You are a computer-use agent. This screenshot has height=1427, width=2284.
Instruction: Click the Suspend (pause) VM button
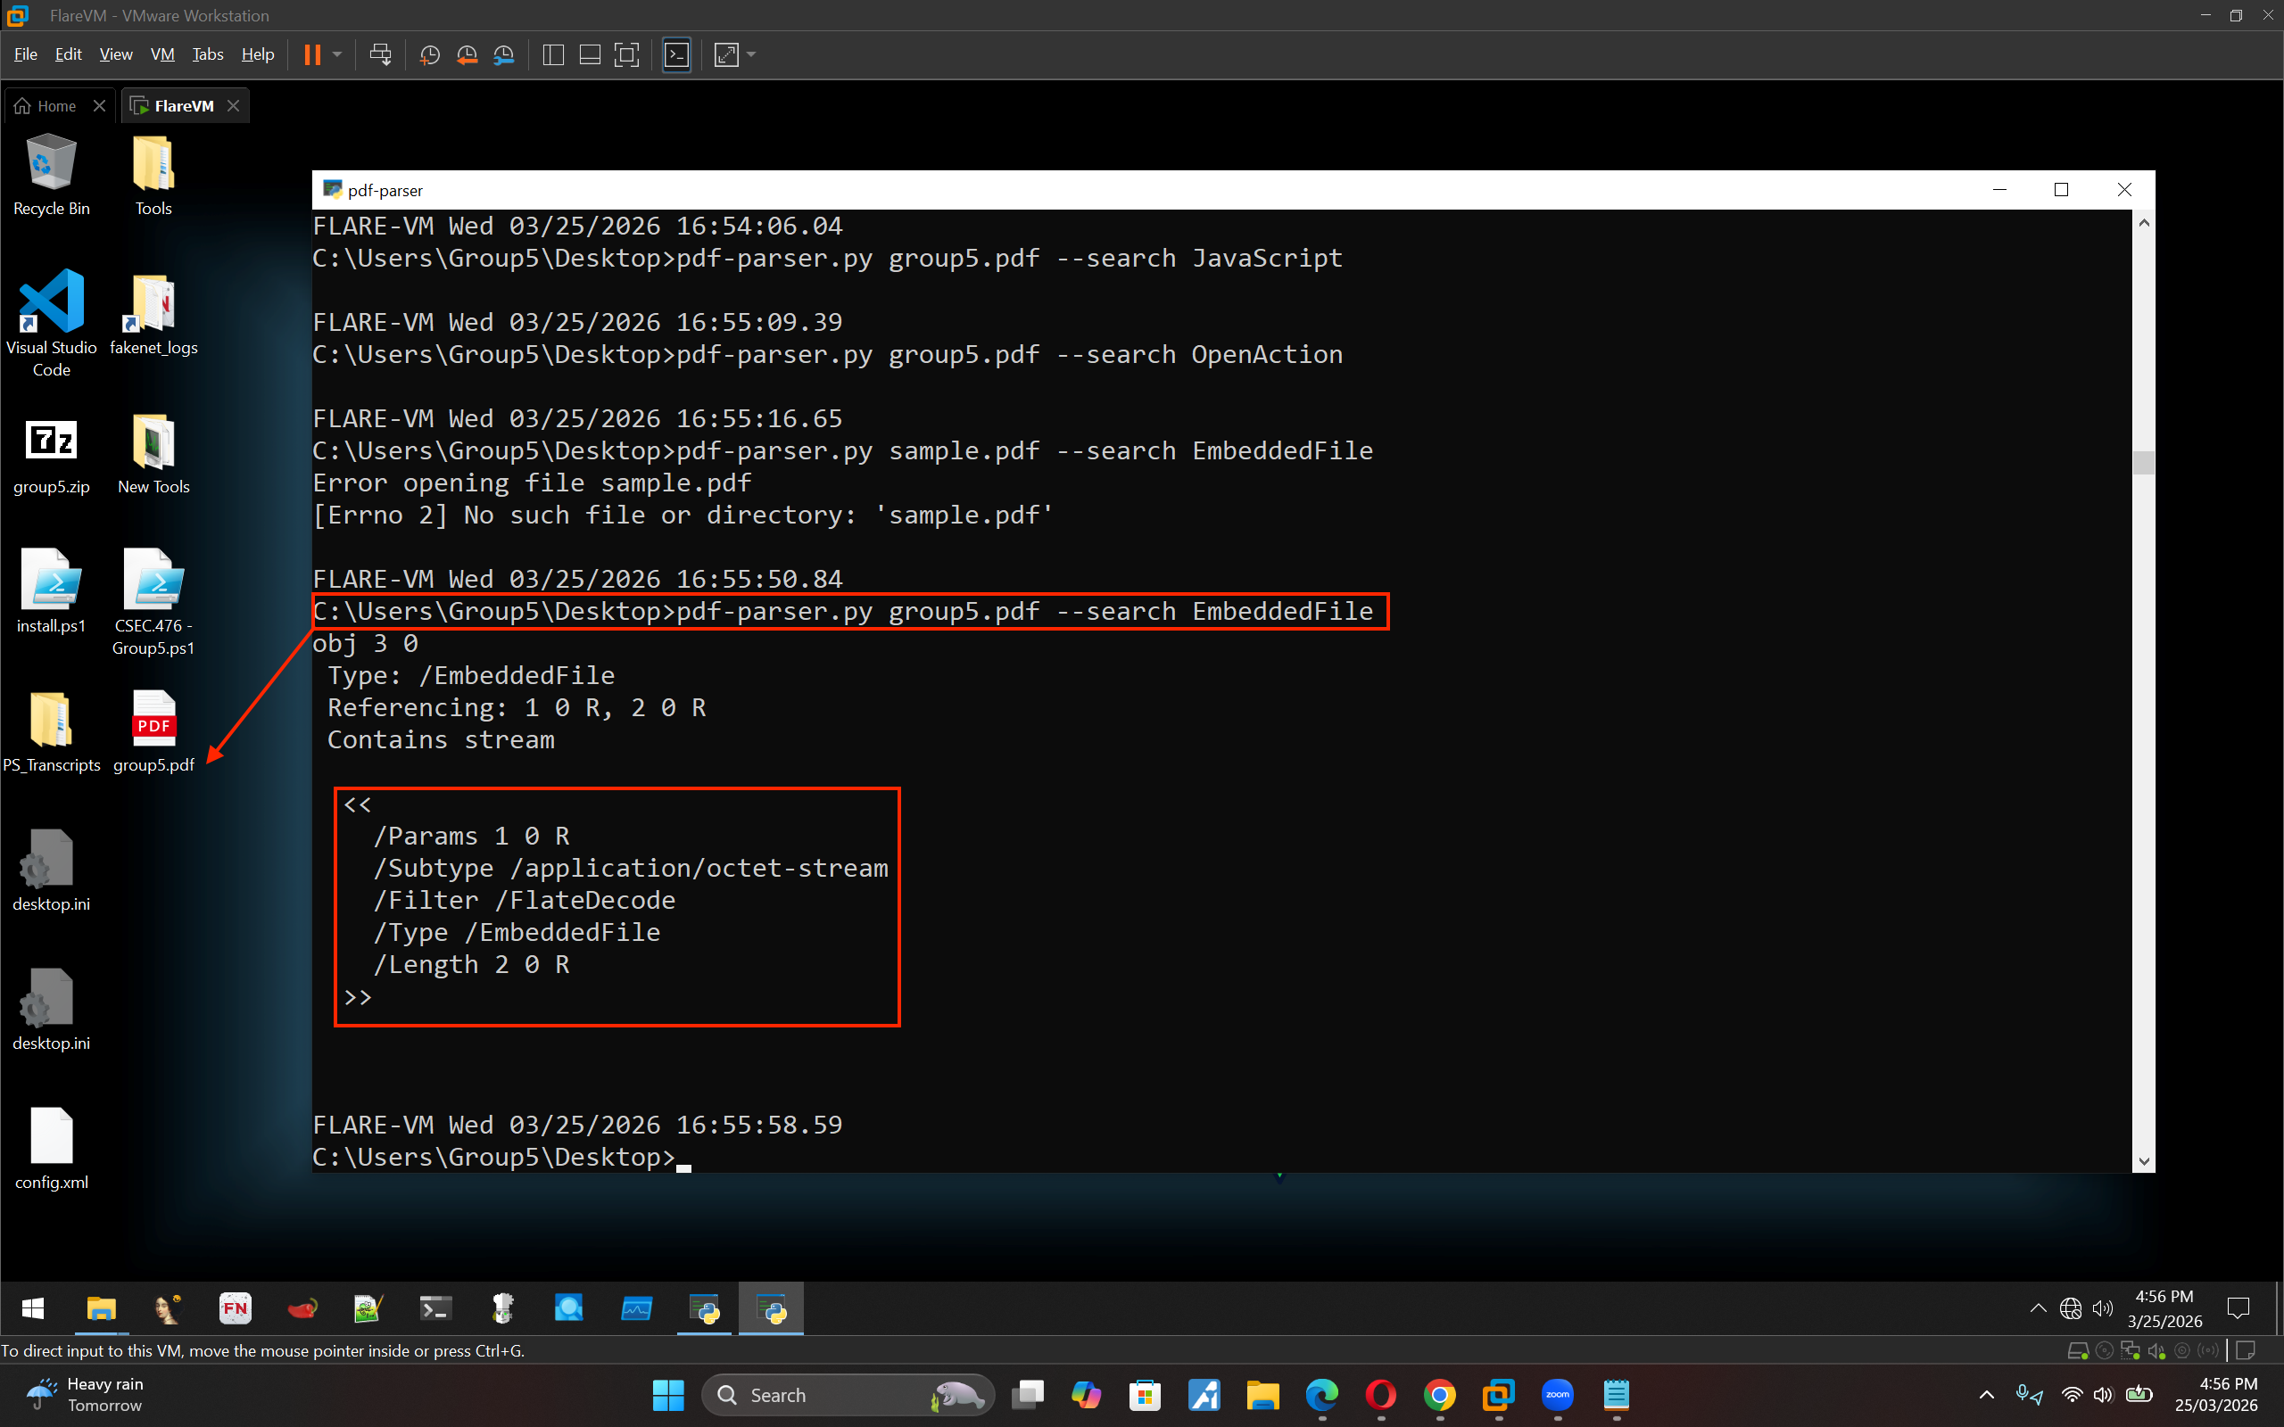[x=311, y=54]
